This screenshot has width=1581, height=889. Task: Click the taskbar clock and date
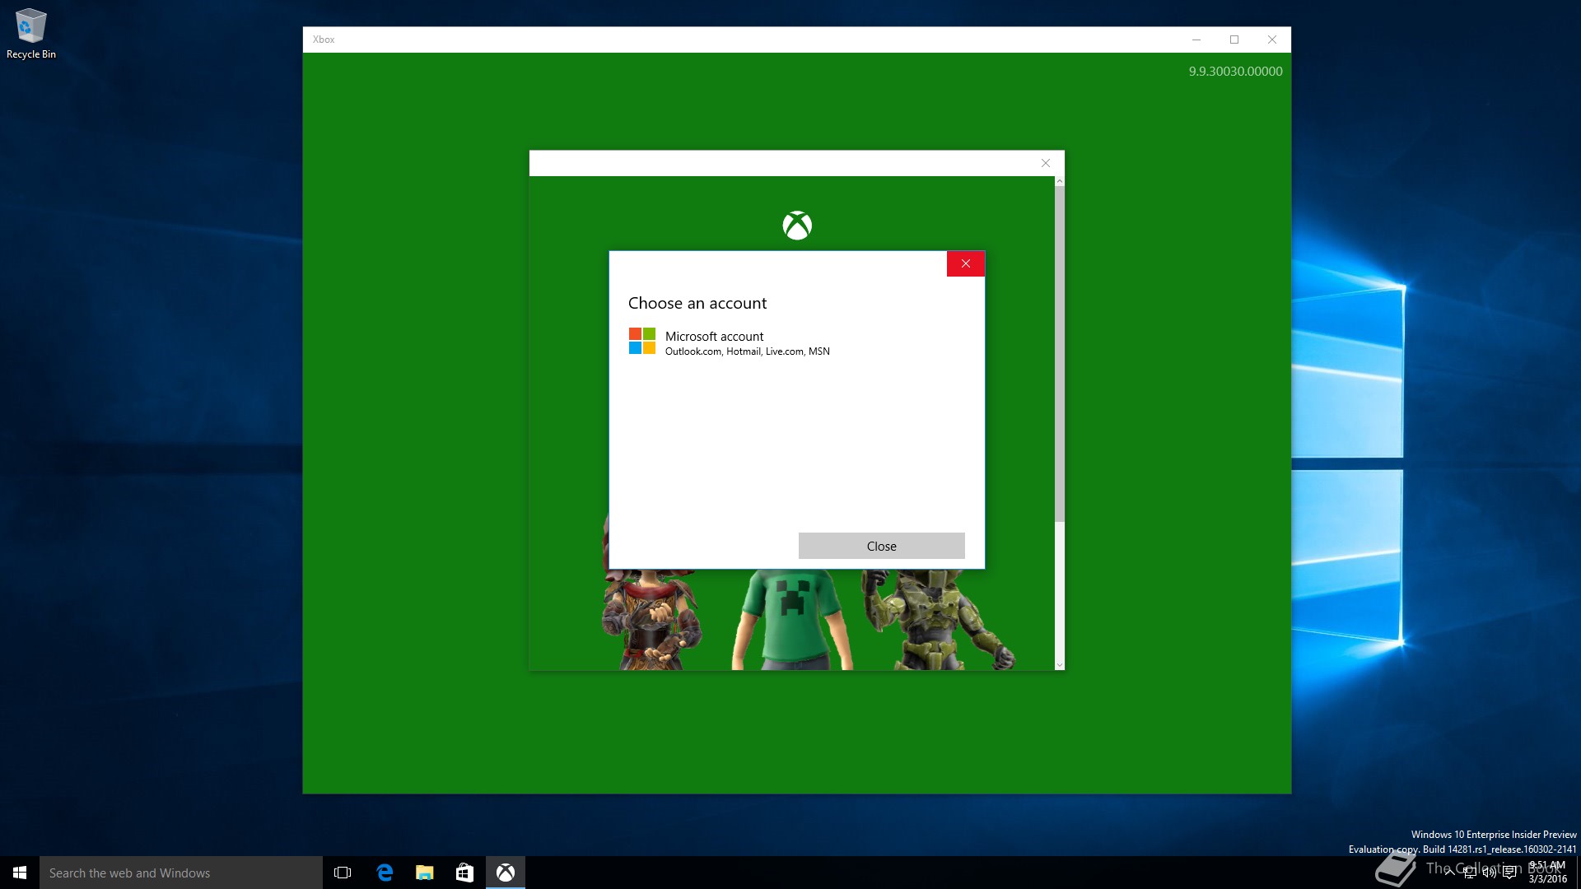[1547, 873]
